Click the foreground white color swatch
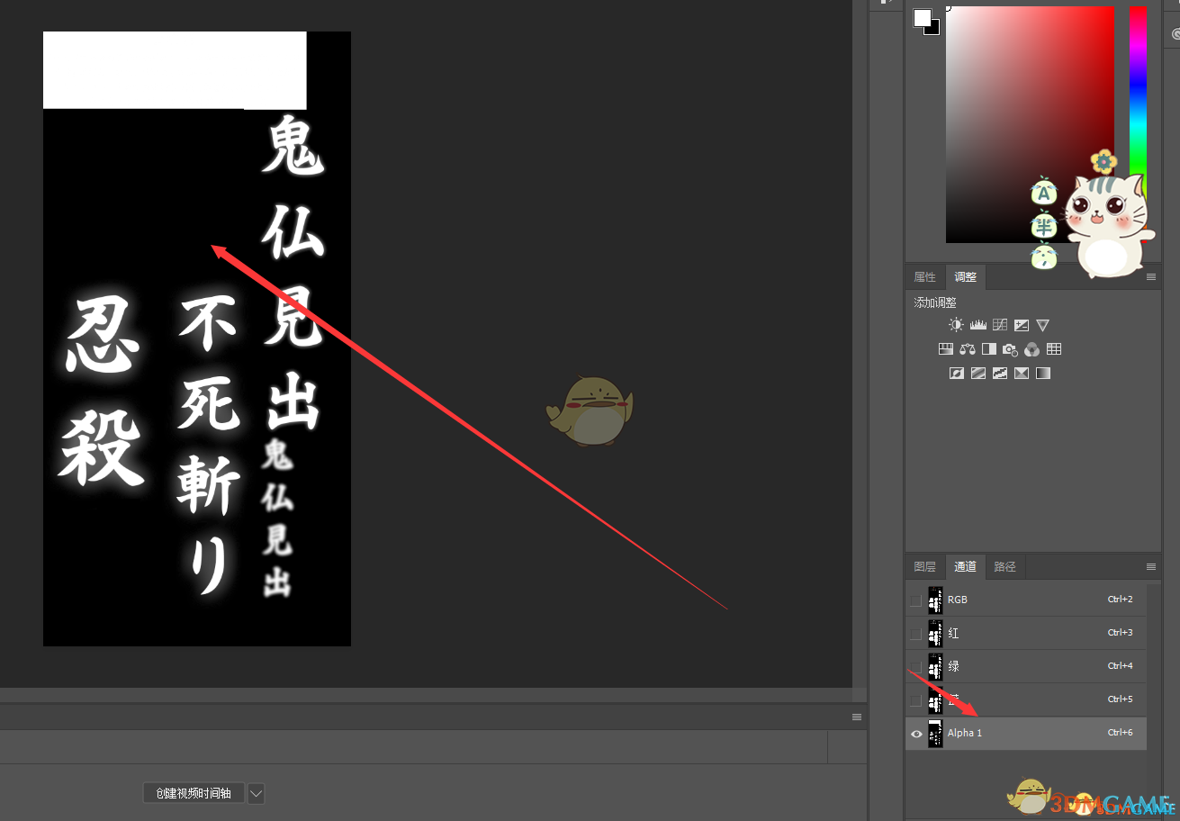This screenshot has height=821, width=1180. [922, 17]
